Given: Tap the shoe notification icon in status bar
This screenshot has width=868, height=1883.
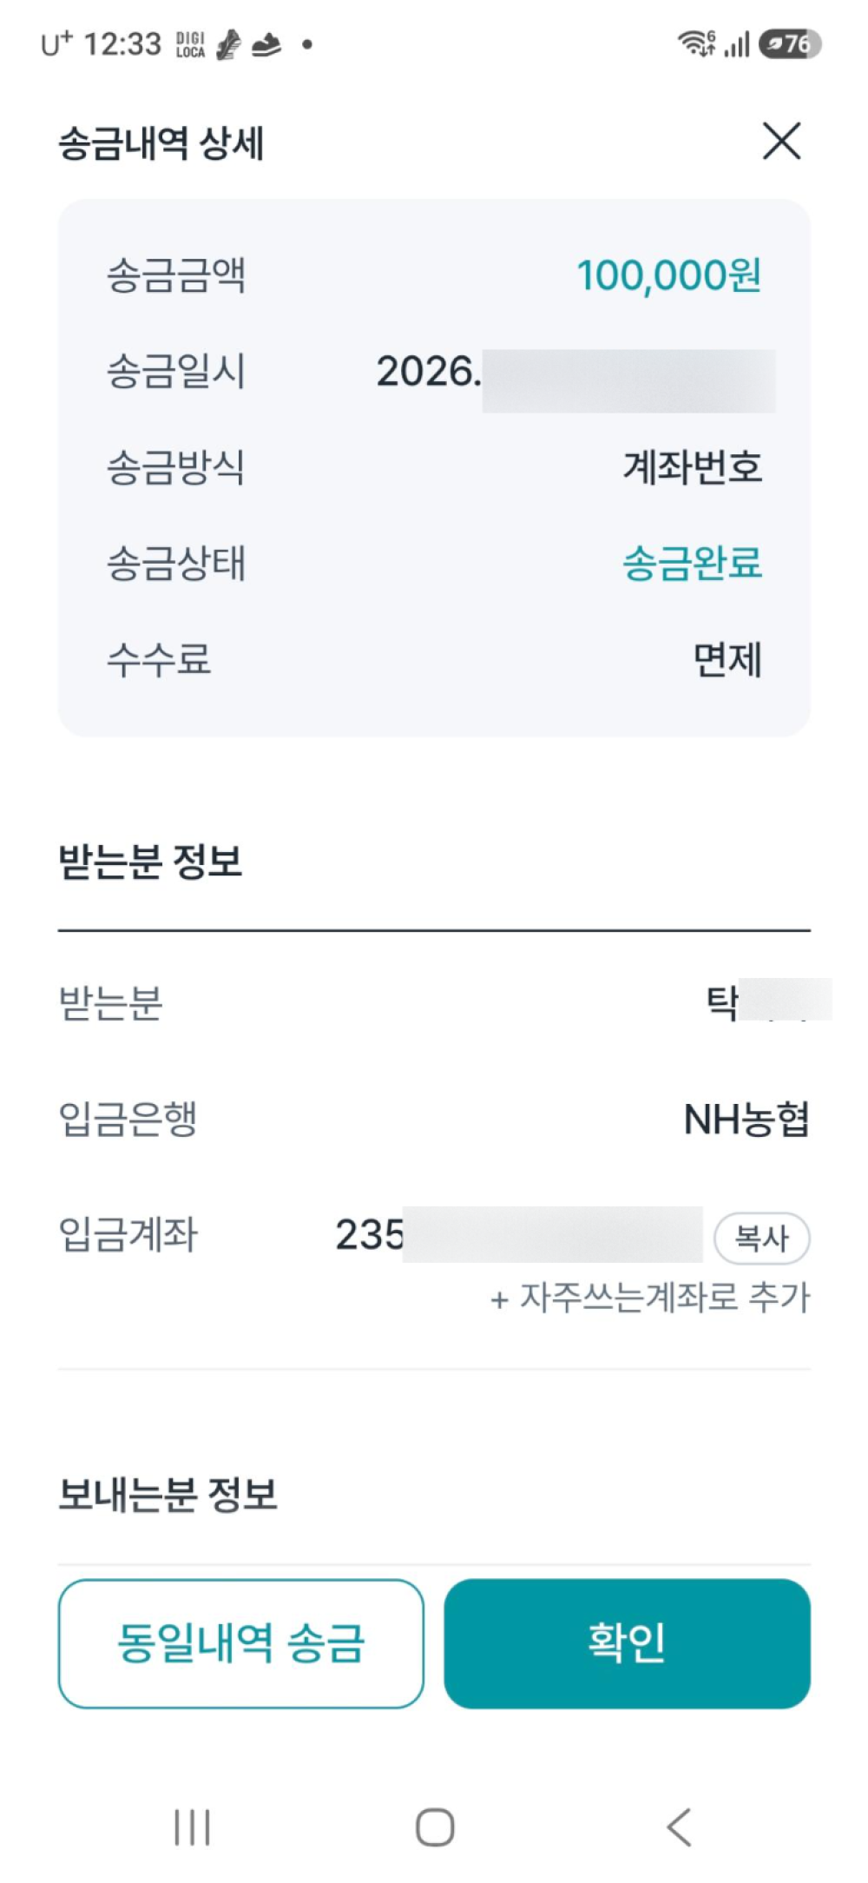Looking at the screenshot, I should pyautogui.click(x=266, y=44).
